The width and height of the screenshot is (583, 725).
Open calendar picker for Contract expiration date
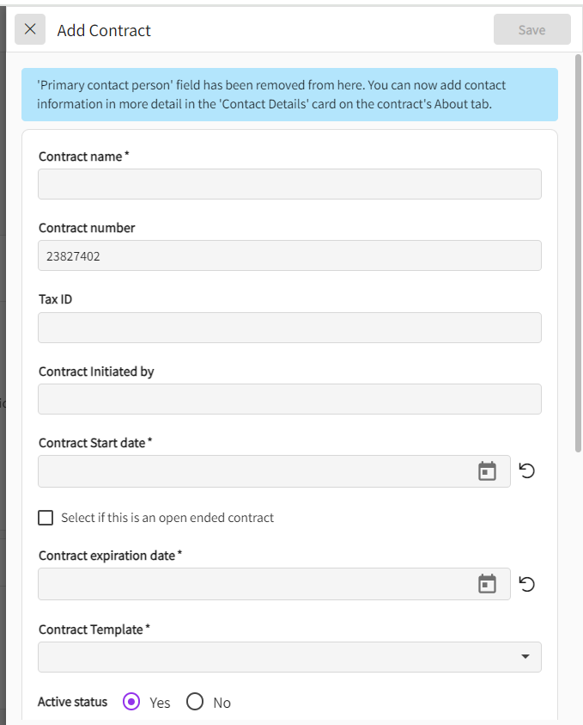click(x=487, y=584)
